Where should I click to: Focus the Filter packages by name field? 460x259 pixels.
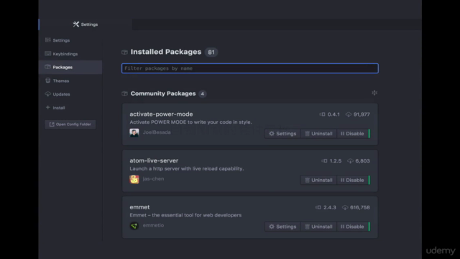point(250,68)
